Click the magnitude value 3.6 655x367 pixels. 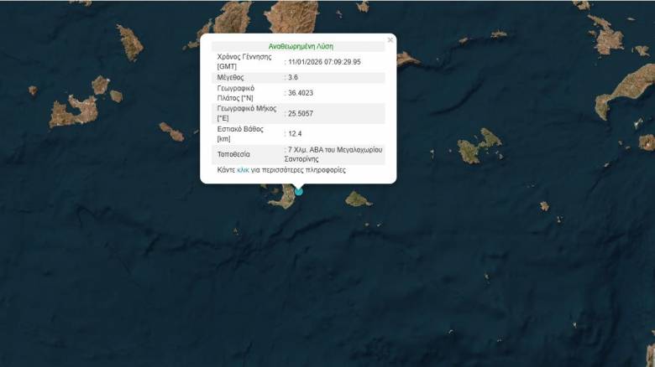point(293,77)
